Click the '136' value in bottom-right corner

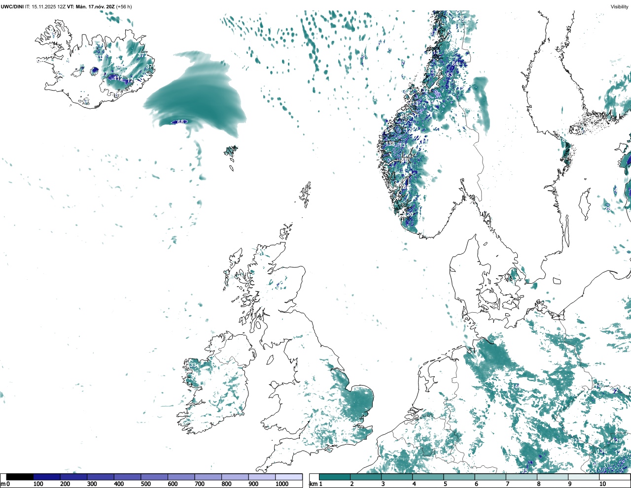[602, 452]
